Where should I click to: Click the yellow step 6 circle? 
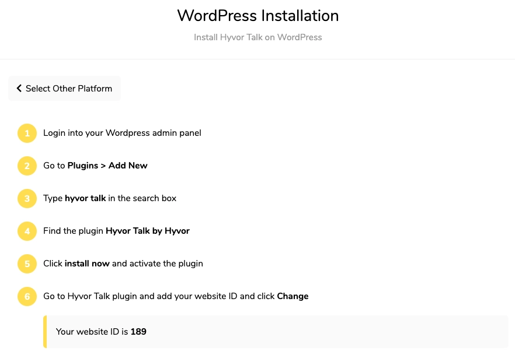click(27, 296)
